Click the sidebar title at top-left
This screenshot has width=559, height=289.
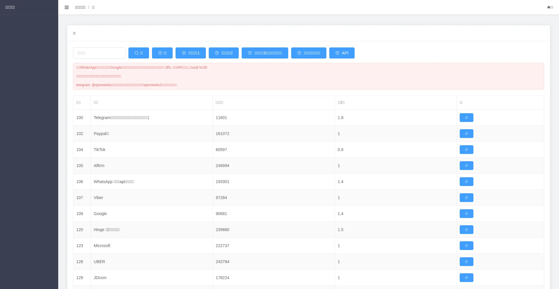click(x=10, y=7)
